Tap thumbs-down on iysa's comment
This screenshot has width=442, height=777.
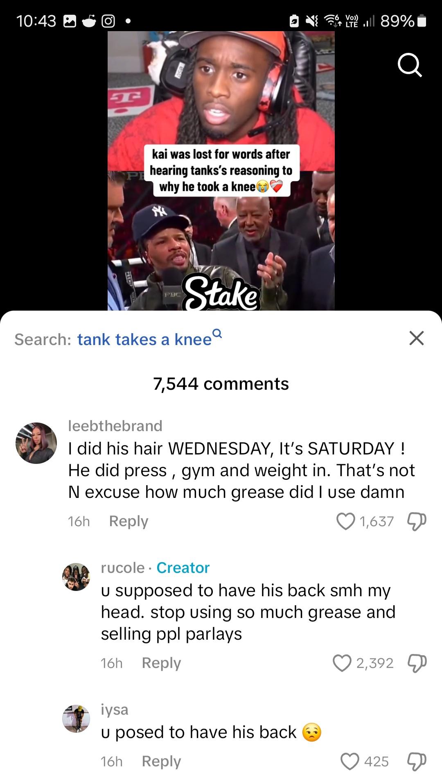click(x=417, y=761)
